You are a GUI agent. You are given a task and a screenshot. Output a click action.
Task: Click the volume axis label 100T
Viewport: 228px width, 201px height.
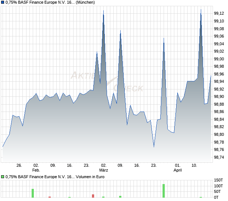218,186
